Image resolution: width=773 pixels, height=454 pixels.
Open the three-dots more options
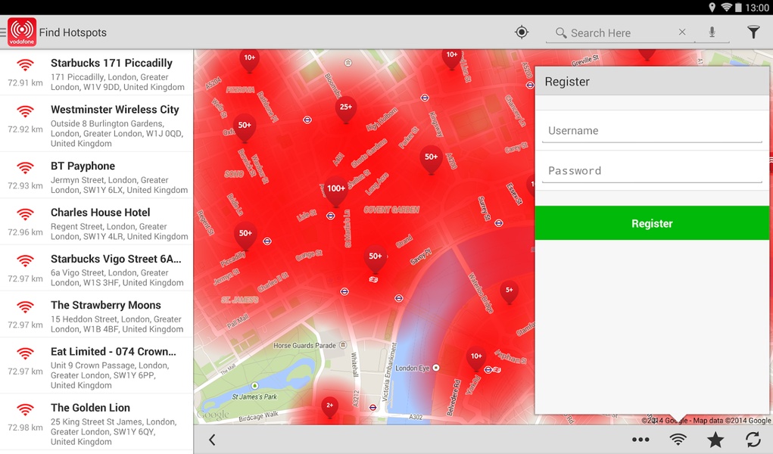[x=641, y=440]
